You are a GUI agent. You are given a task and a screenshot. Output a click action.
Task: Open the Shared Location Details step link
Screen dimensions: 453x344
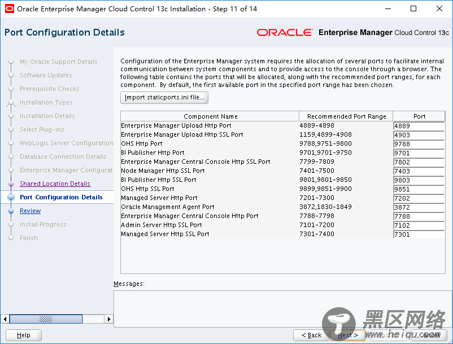tap(55, 184)
